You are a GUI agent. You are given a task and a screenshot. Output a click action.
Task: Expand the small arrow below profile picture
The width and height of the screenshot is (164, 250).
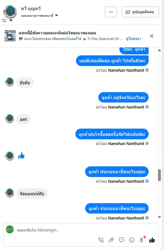(11, 20)
